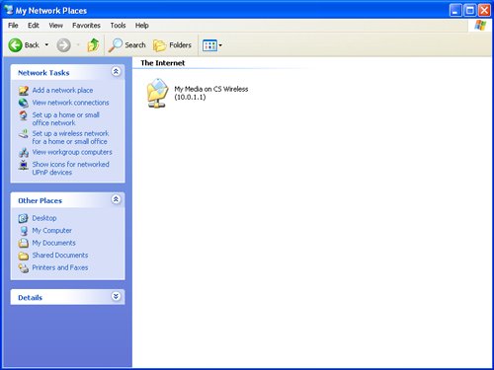Click the wireless network setup icon
494x370 pixels.
[x=24, y=133]
